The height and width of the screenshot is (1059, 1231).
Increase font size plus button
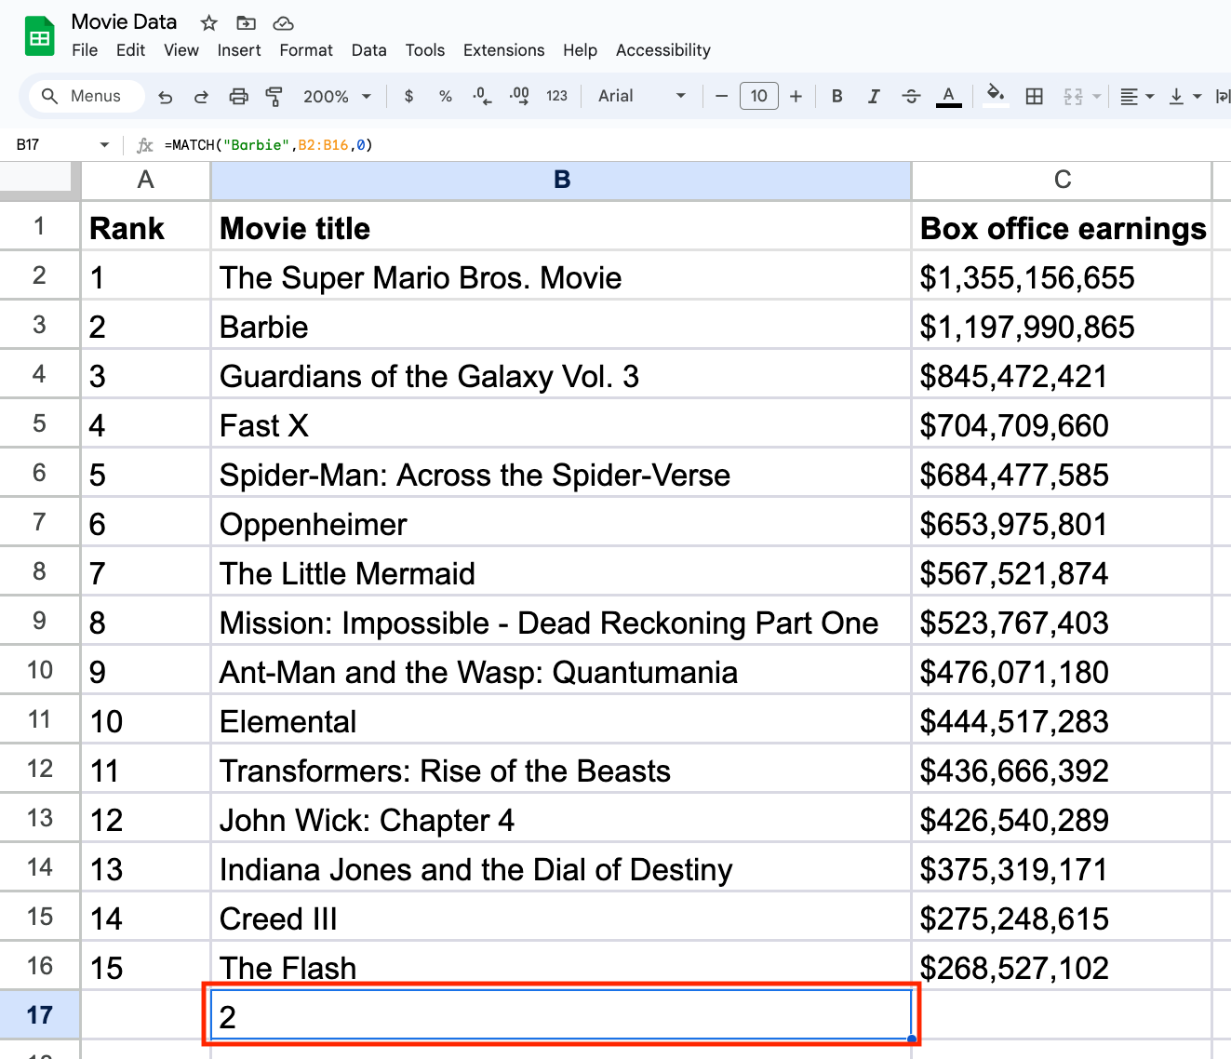pyautogui.click(x=796, y=96)
